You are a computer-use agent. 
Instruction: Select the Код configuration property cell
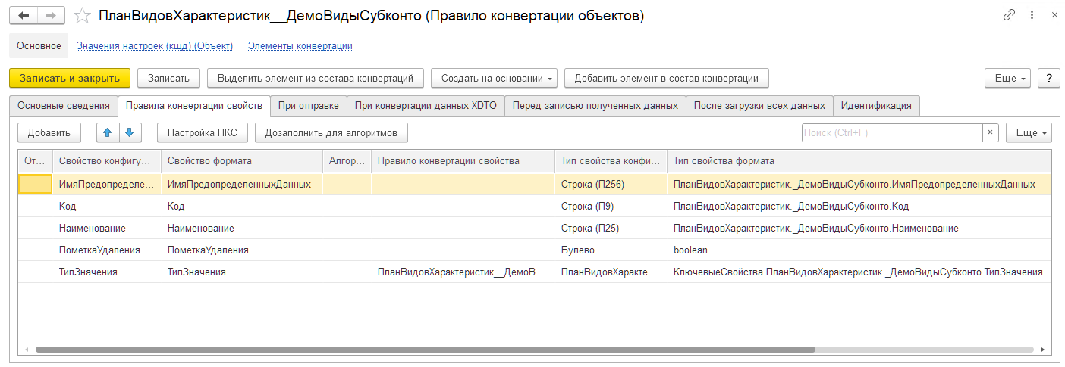(x=106, y=206)
